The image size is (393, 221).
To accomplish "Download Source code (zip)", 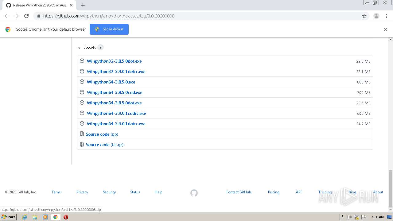I will tap(102, 134).
